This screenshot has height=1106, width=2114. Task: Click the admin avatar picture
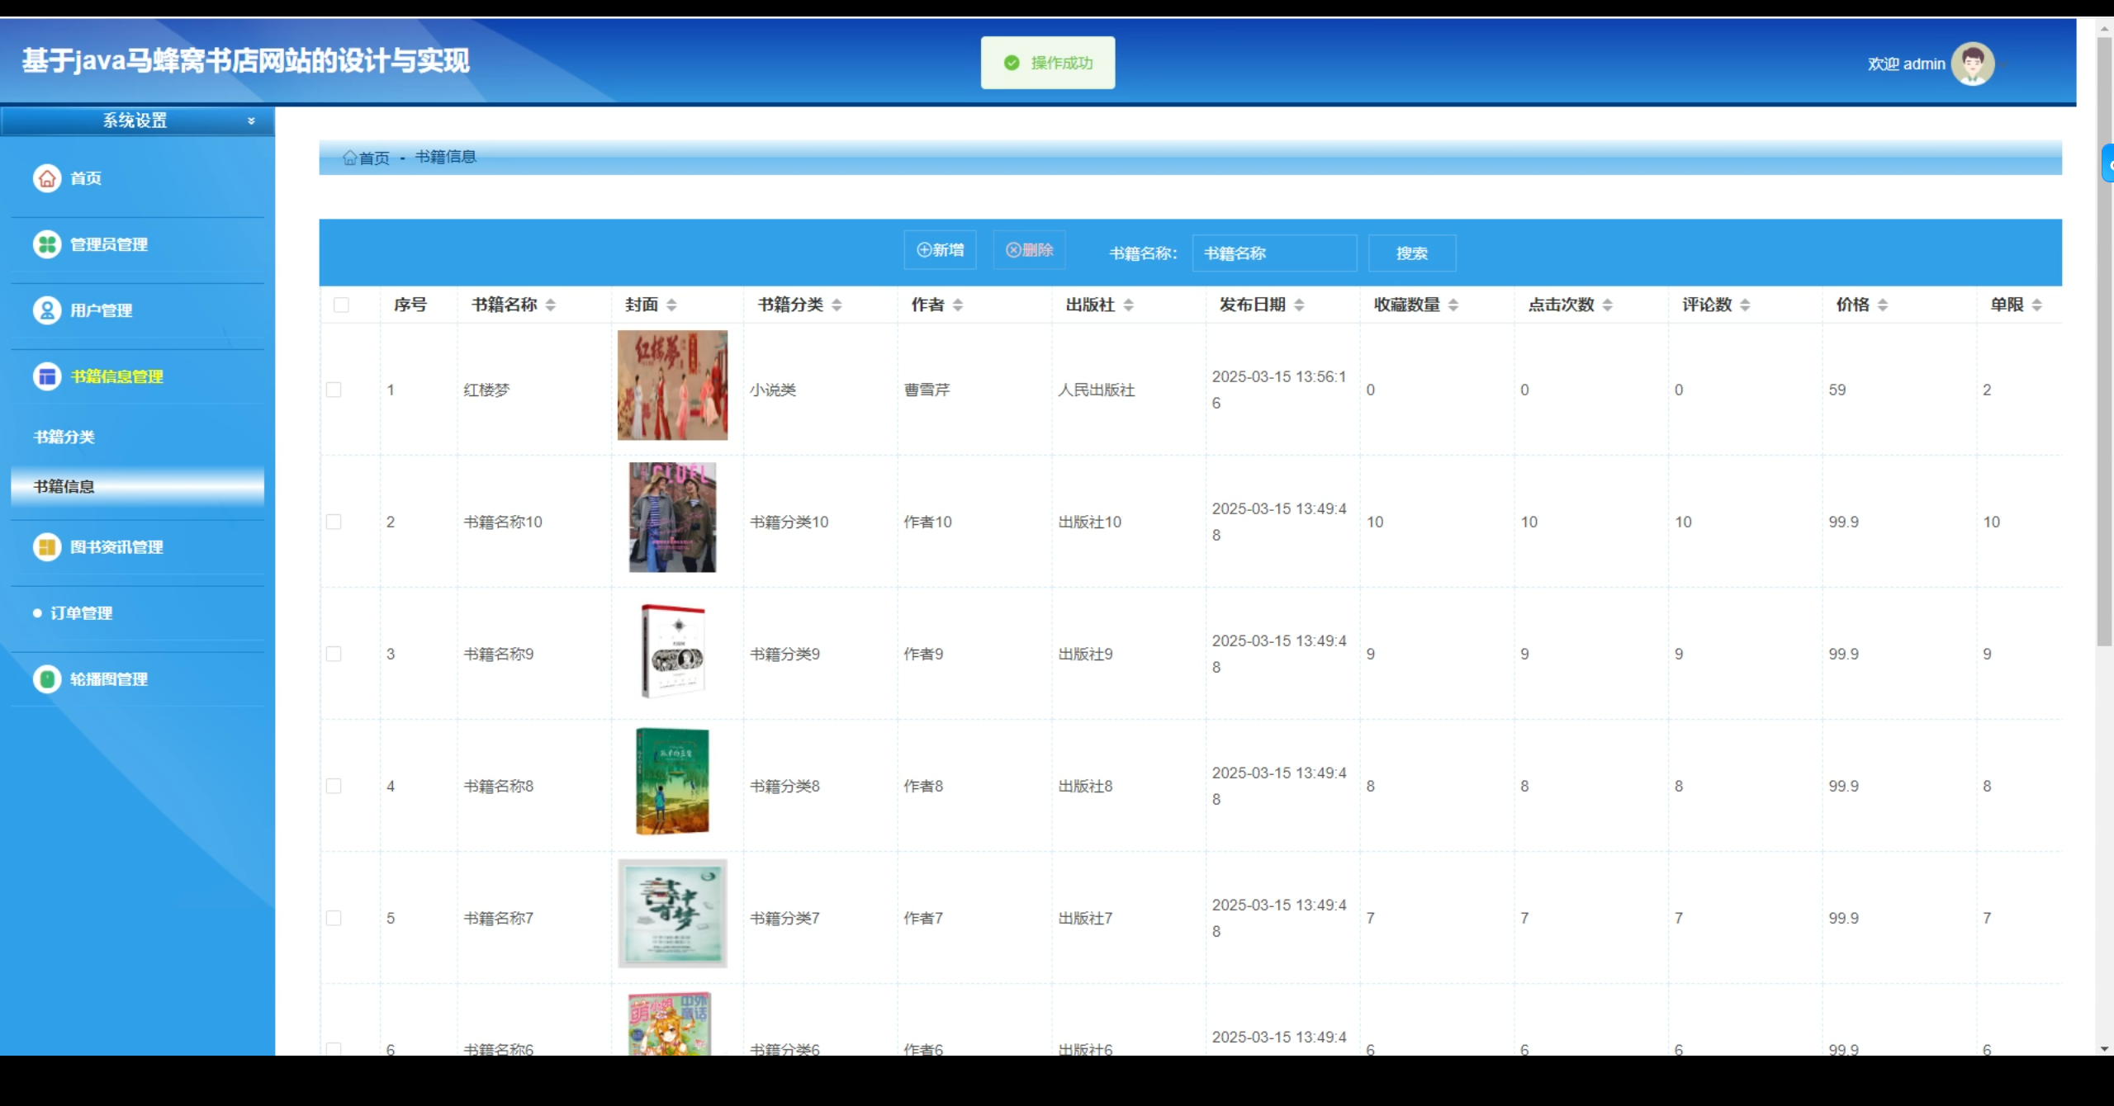point(1972,64)
